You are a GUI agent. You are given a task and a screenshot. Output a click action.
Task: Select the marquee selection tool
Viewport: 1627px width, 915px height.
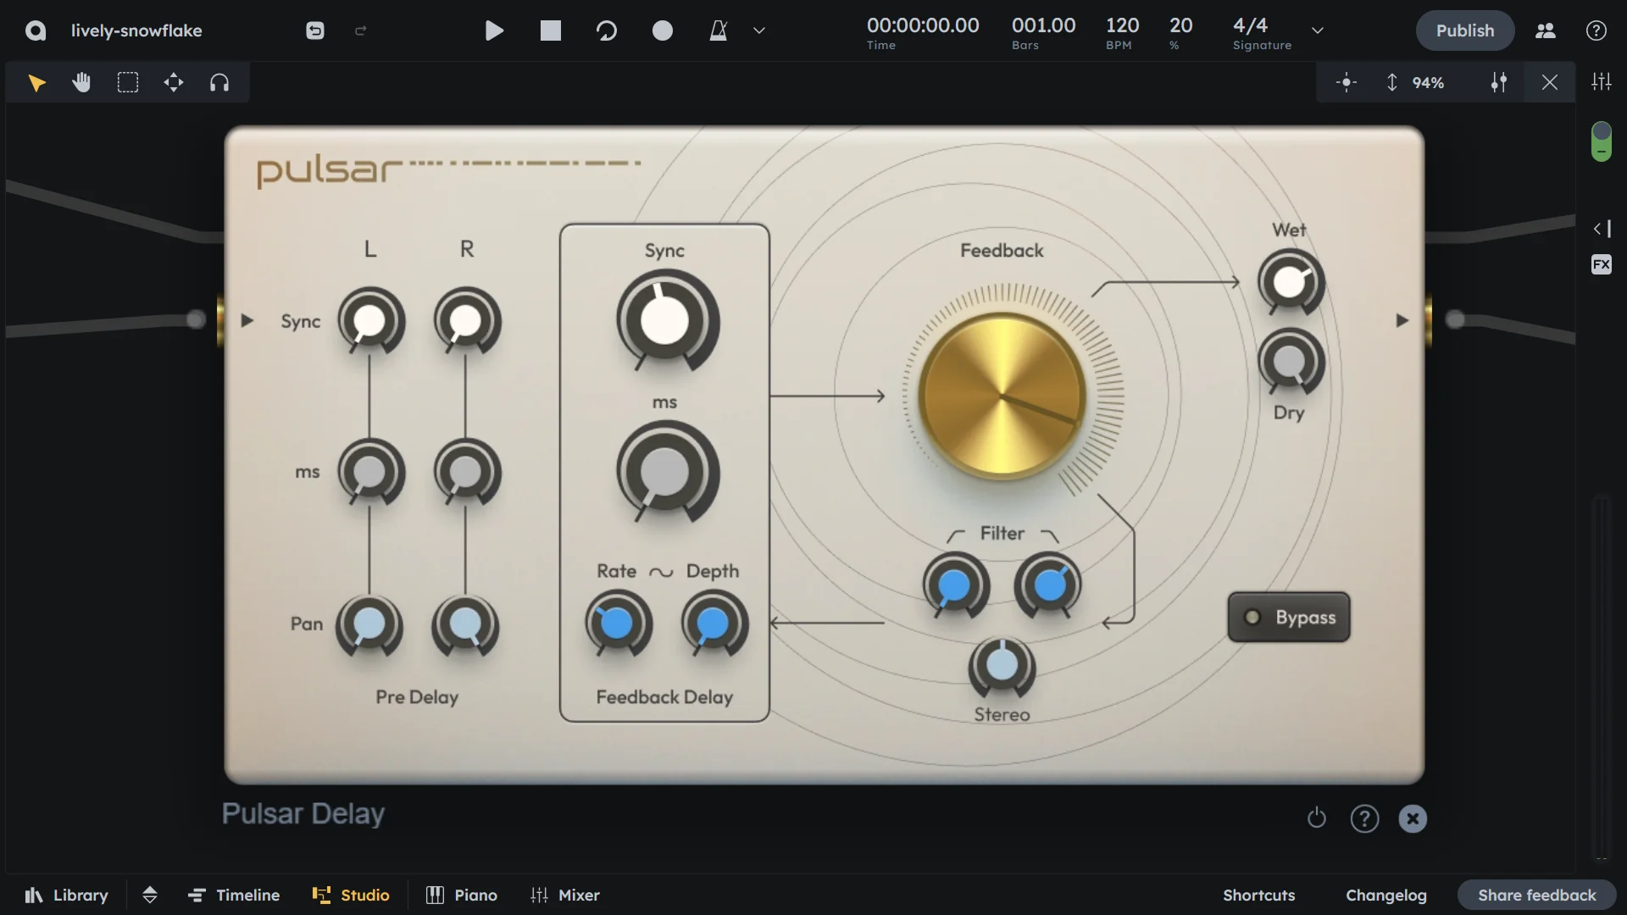point(127,82)
